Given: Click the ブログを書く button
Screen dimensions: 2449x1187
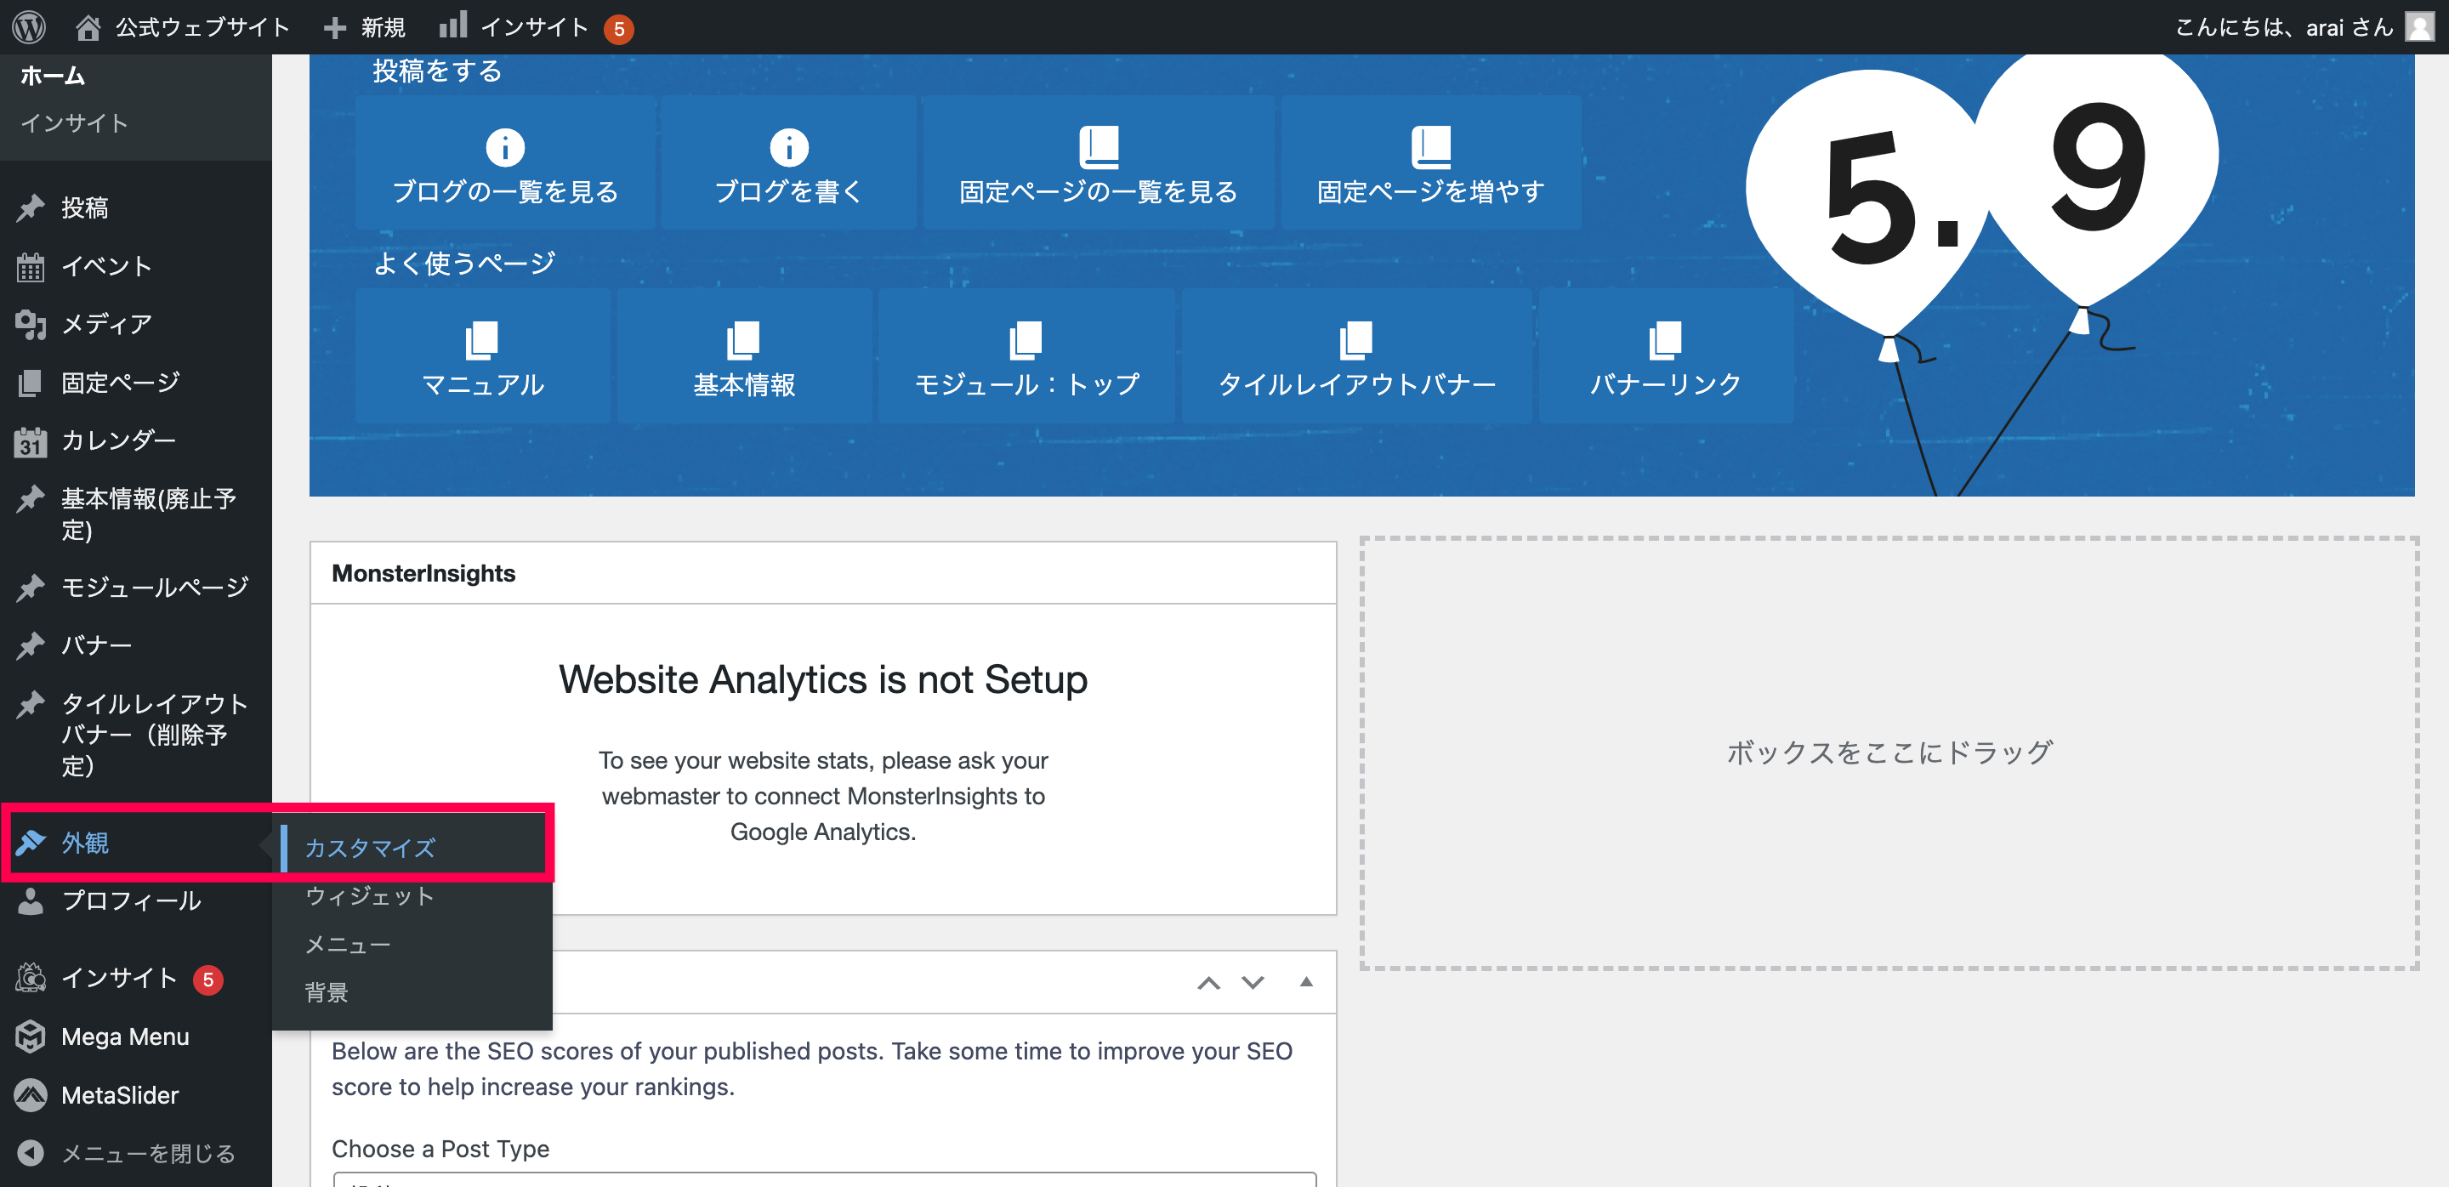Looking at the screenshot, I should click(x=788, y=163).
